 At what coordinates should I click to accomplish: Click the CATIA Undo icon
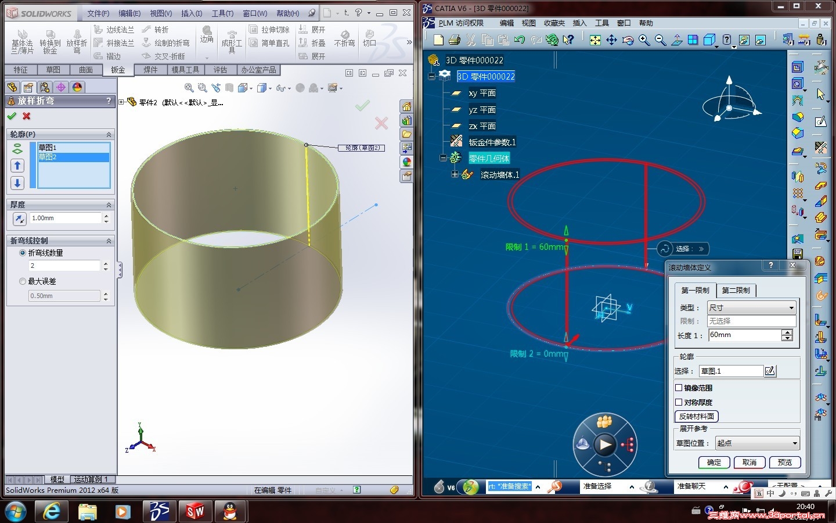pos(520,40)
